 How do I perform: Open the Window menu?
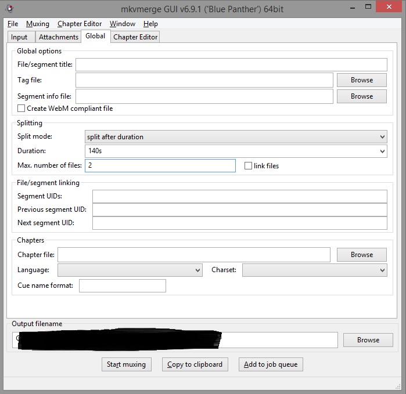tap(123, 24)
